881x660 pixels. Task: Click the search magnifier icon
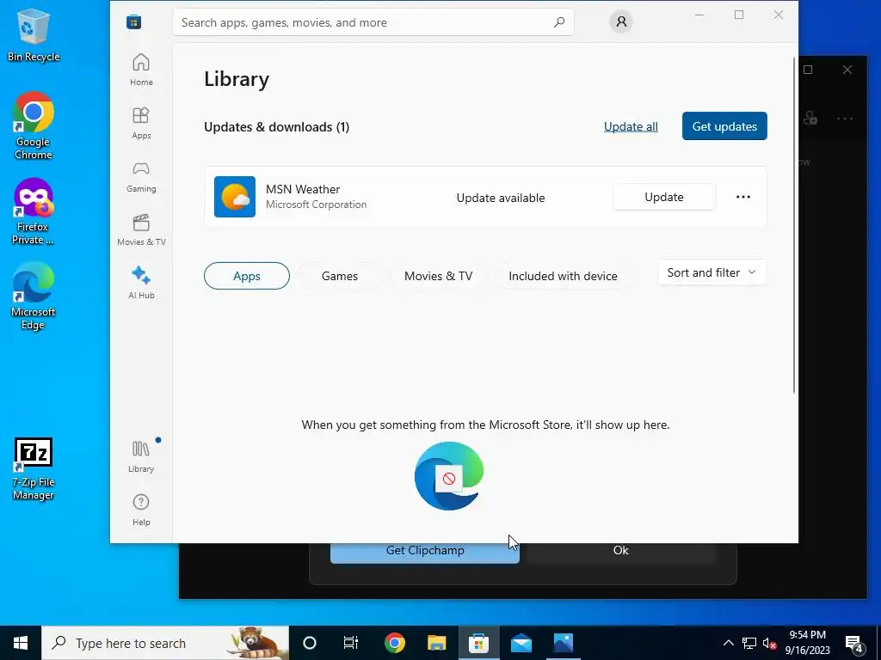click(x=559, y=22)
